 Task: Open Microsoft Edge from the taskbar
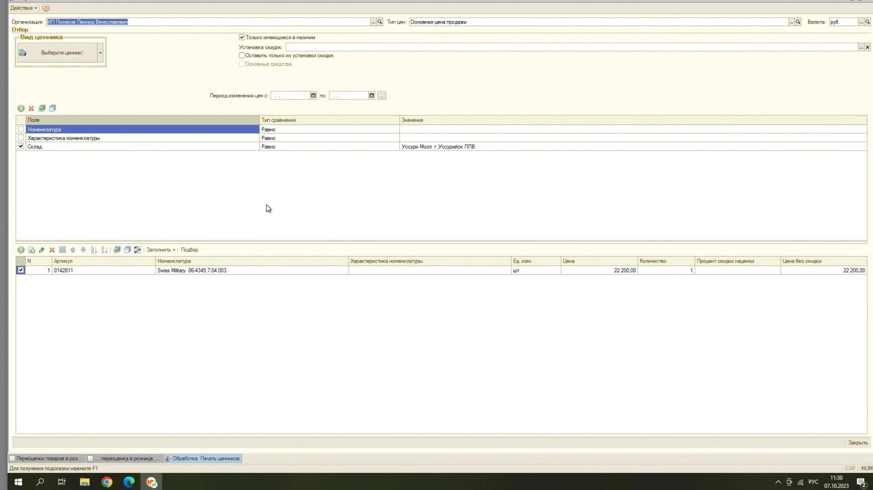pos(129,482)
